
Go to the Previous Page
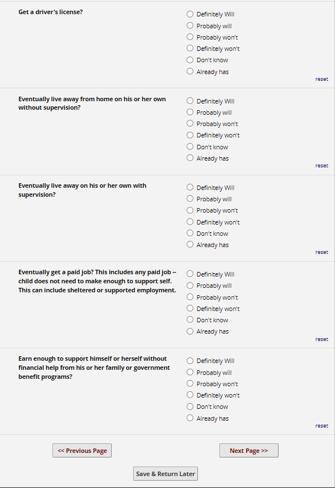pos(82,450)
